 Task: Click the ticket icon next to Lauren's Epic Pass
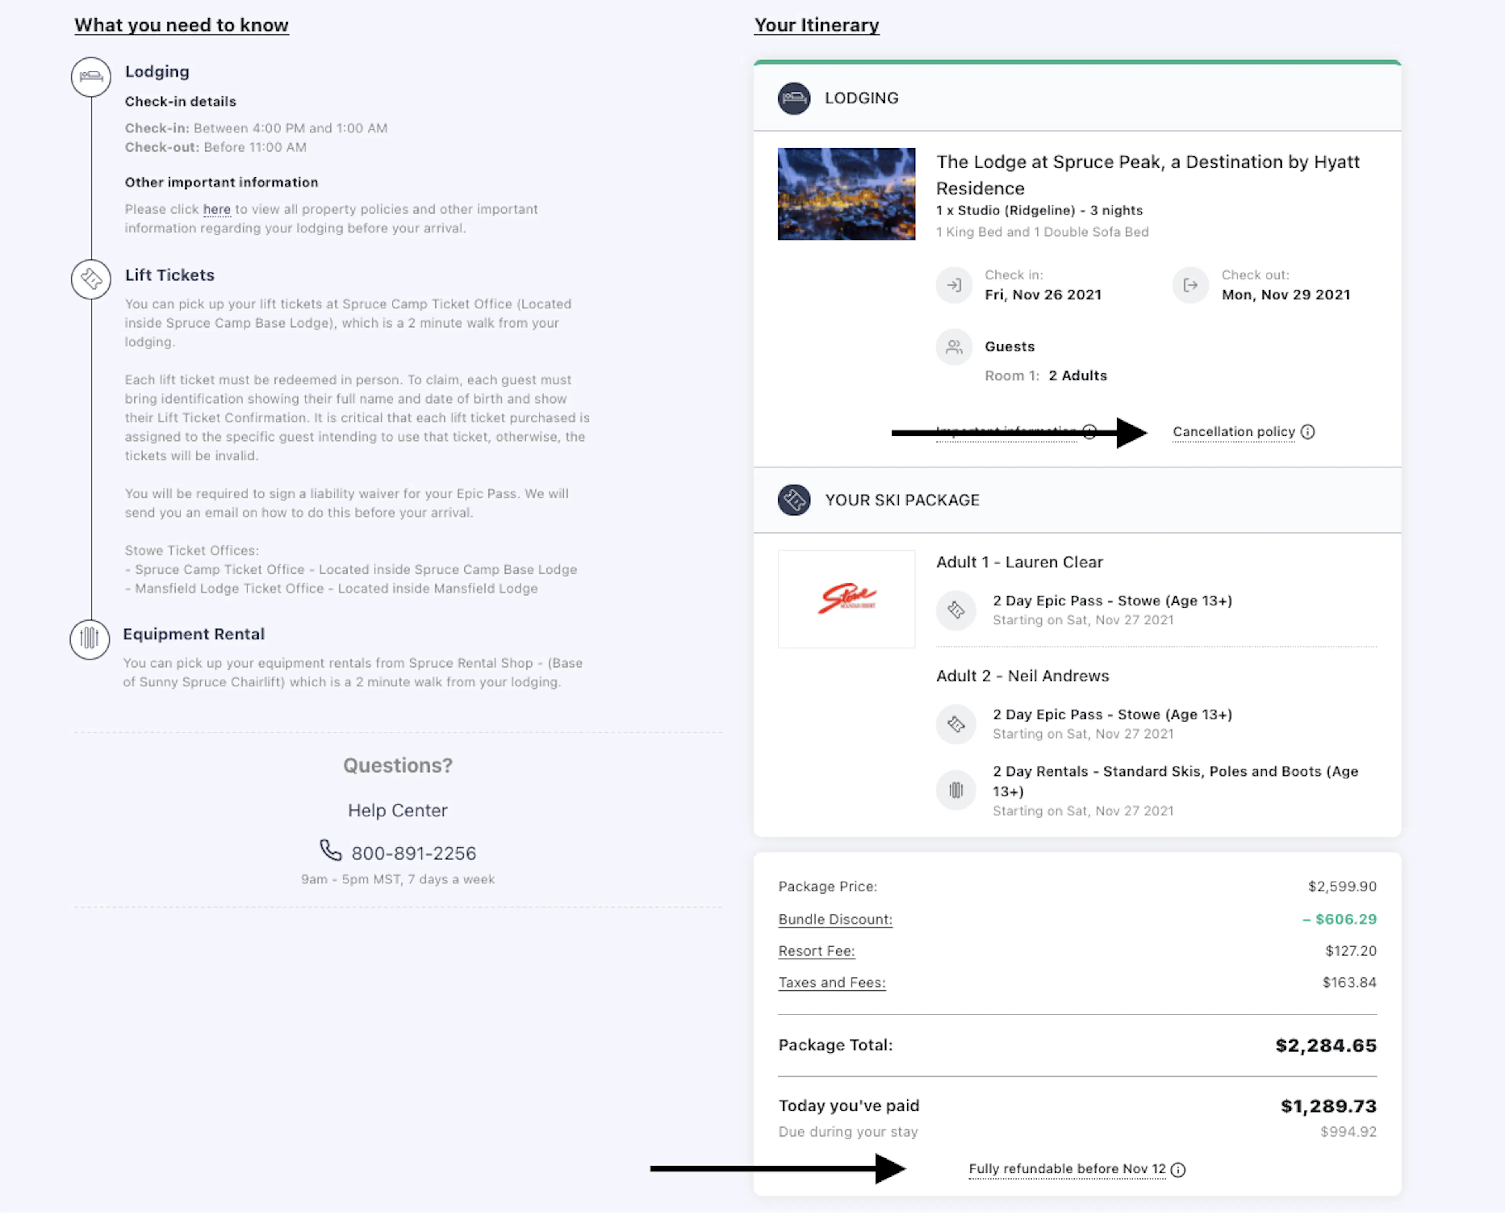pos(956,610)
